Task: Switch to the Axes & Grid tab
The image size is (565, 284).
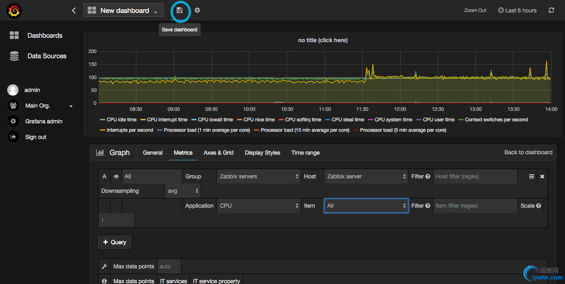Action: (218, 153)
